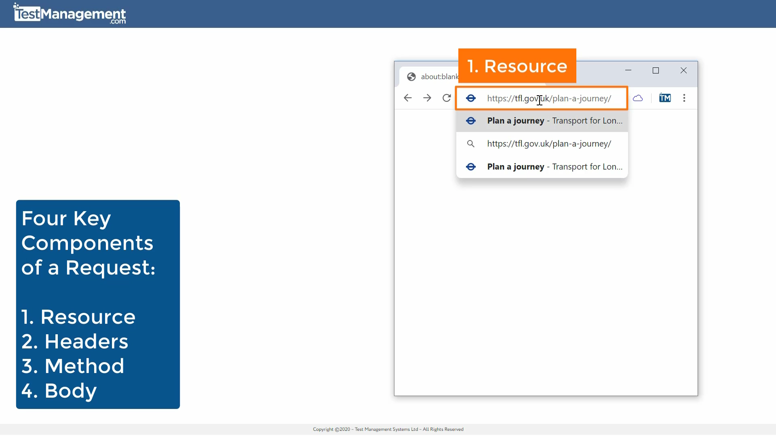The width and height of the screenshot is (776, 436).
Task: Click the blue Four Key Components panel
Action: [97, 304]
